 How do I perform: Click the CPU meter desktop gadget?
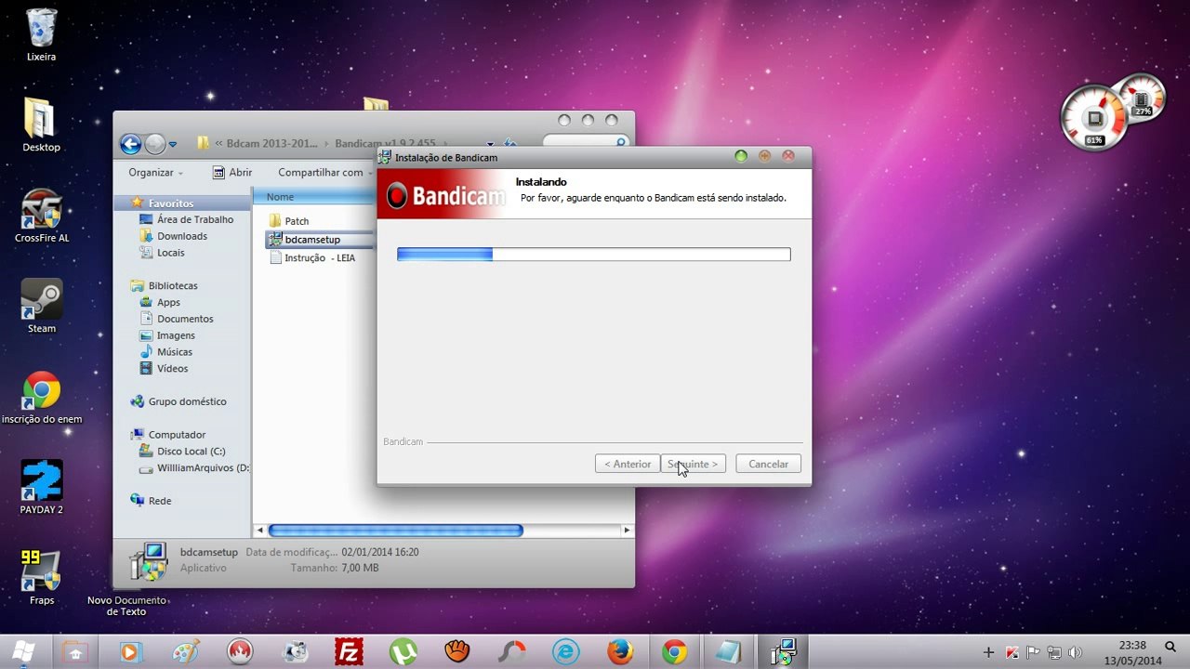point(1095,118)
